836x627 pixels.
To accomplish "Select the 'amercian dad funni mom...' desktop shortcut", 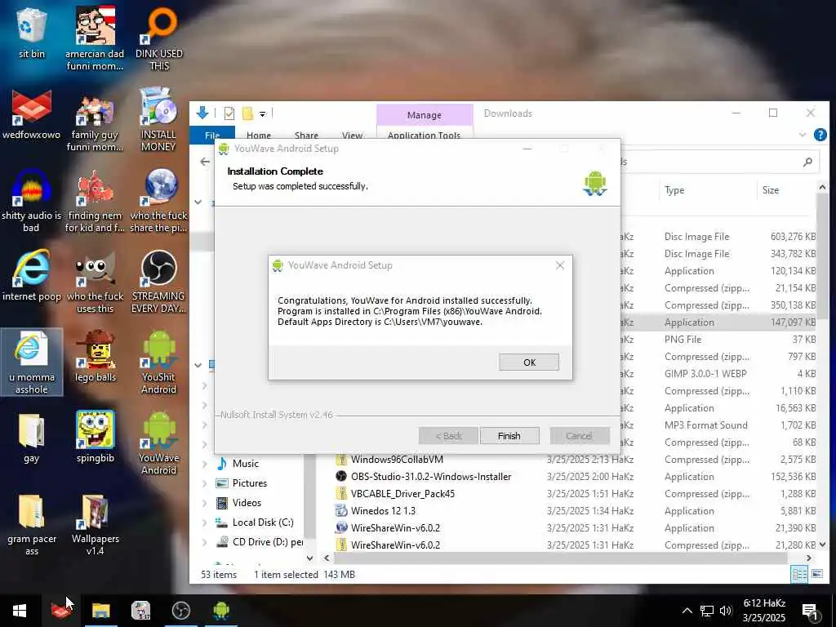I will point(95,38).
